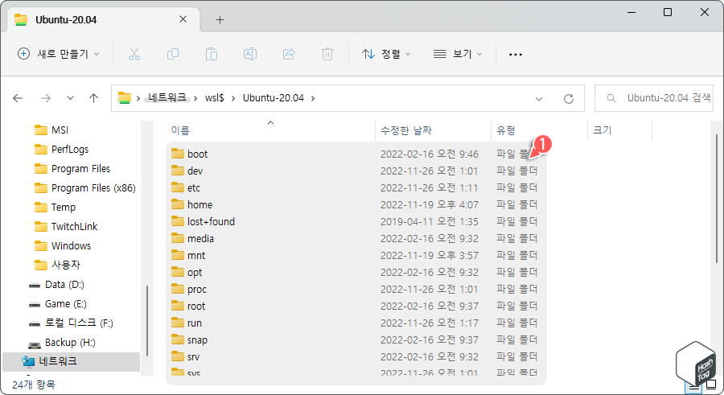The image size is (724, 395).
Task: Focus the Ubuntu-20.04 검색 search box
Action: pyautogui.click(x=654, y=98)
